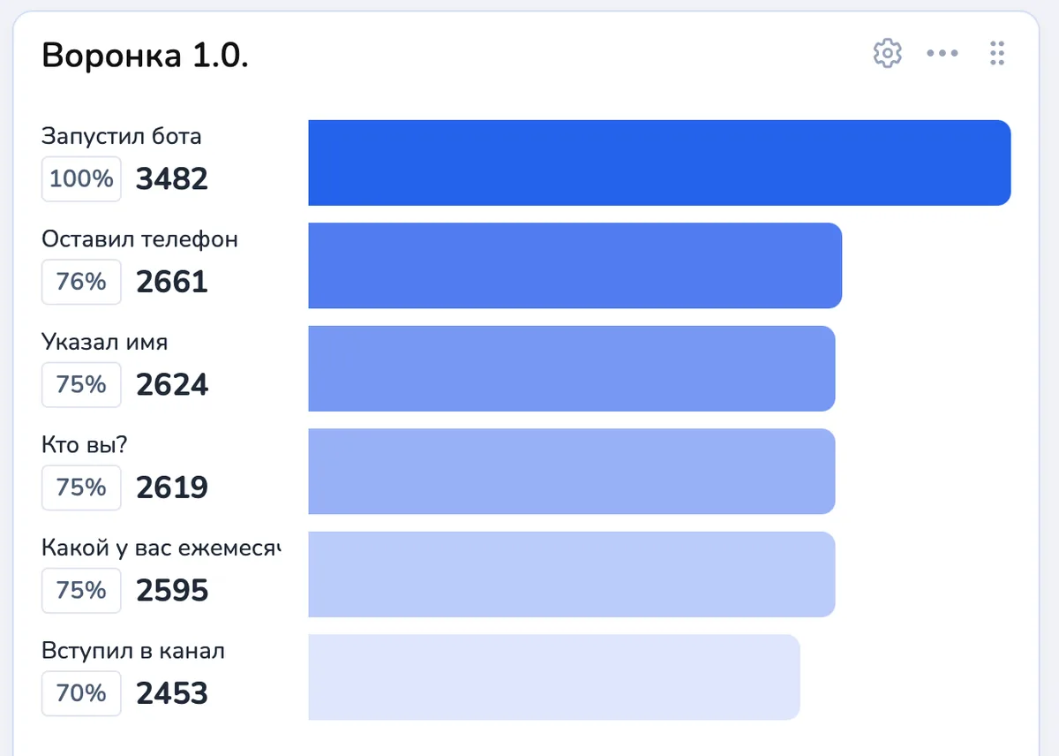Click the 100% conversion badge
Image resolution: width=1059 pixels, height=756 pixels.
[x=81, y=179]
